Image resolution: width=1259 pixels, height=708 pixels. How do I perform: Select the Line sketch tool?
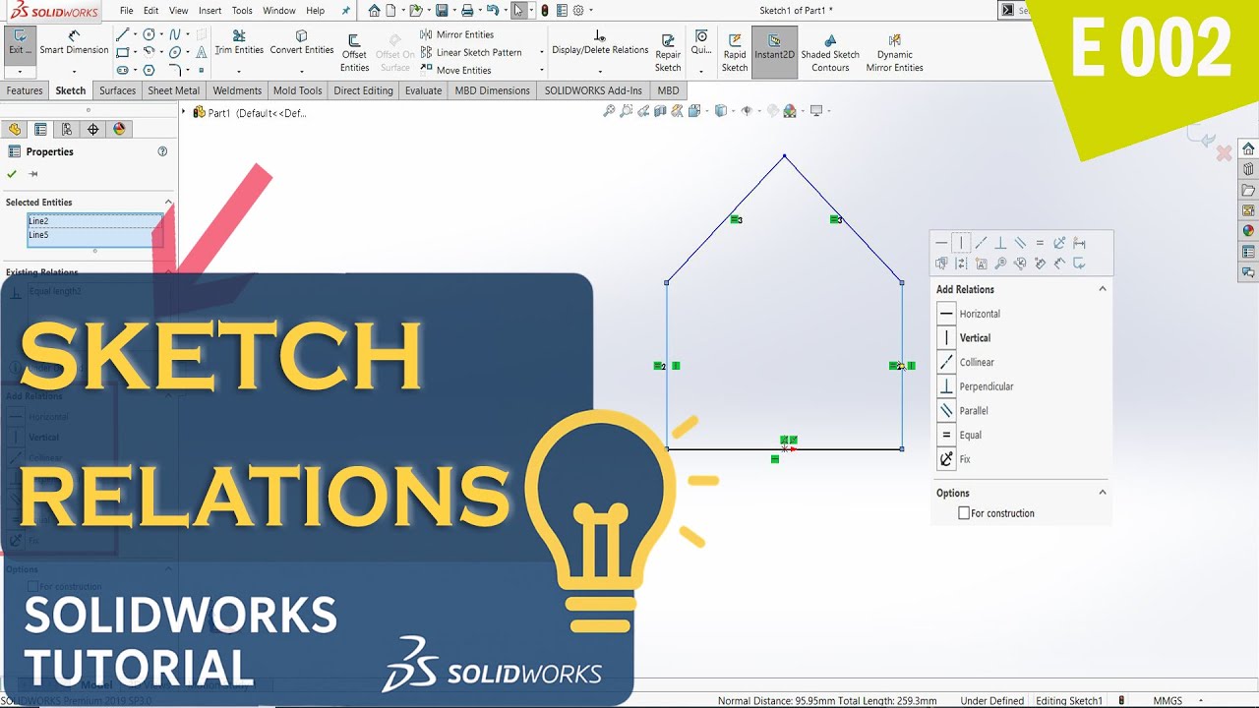click(x=122, y=34)
